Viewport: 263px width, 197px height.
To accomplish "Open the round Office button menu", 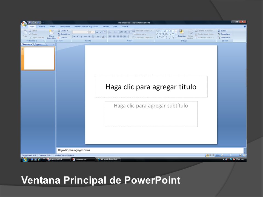I will (x=24, y=24).
